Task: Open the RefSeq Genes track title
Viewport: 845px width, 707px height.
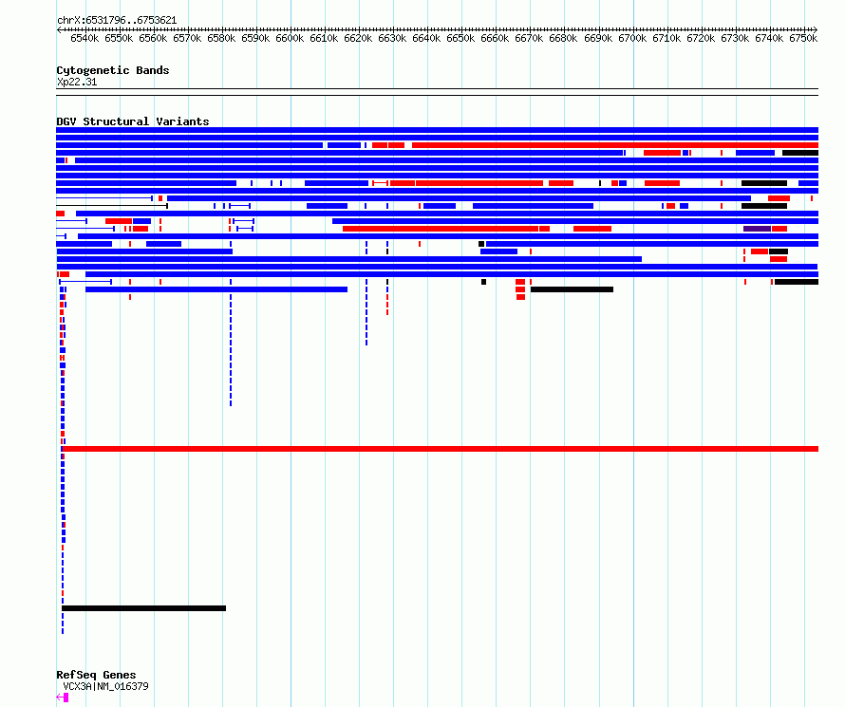Action: coord(96,675)
